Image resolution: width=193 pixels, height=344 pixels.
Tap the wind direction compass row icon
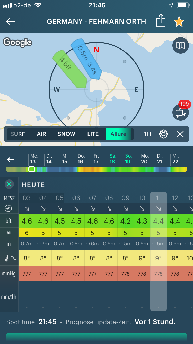point(8,208)
